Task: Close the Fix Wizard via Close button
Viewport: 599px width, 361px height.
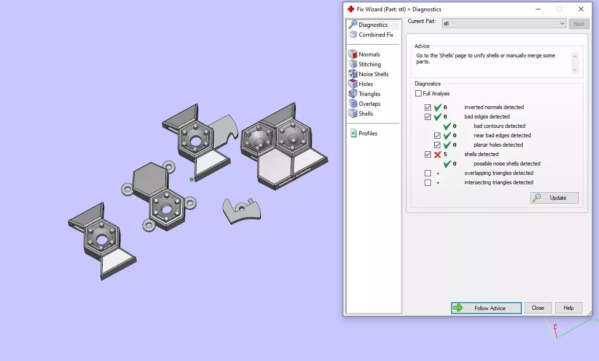Action: [538, 308]
